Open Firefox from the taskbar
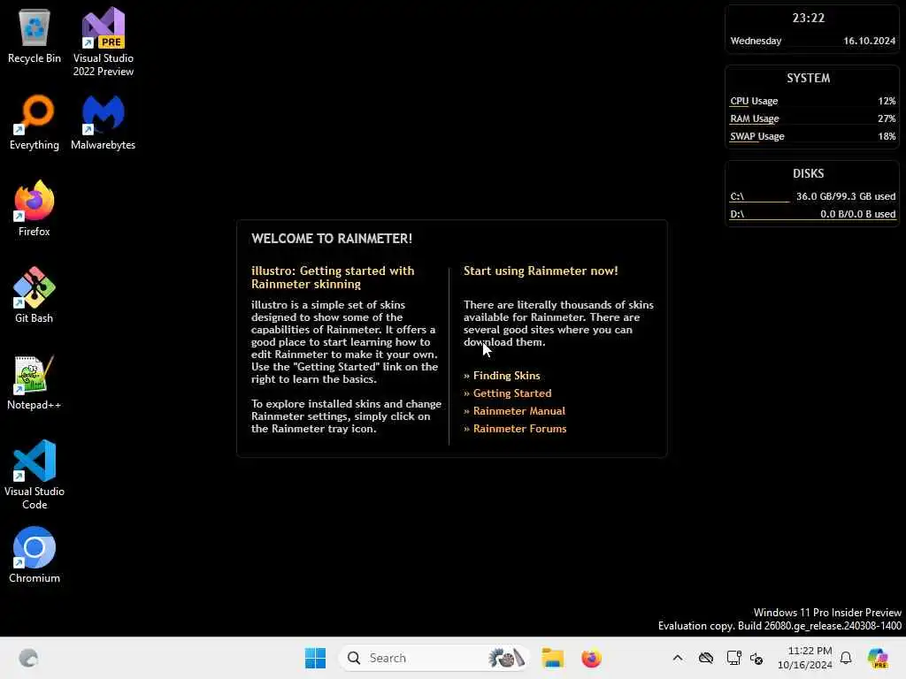The image size is (906, 679). point(591,658)
